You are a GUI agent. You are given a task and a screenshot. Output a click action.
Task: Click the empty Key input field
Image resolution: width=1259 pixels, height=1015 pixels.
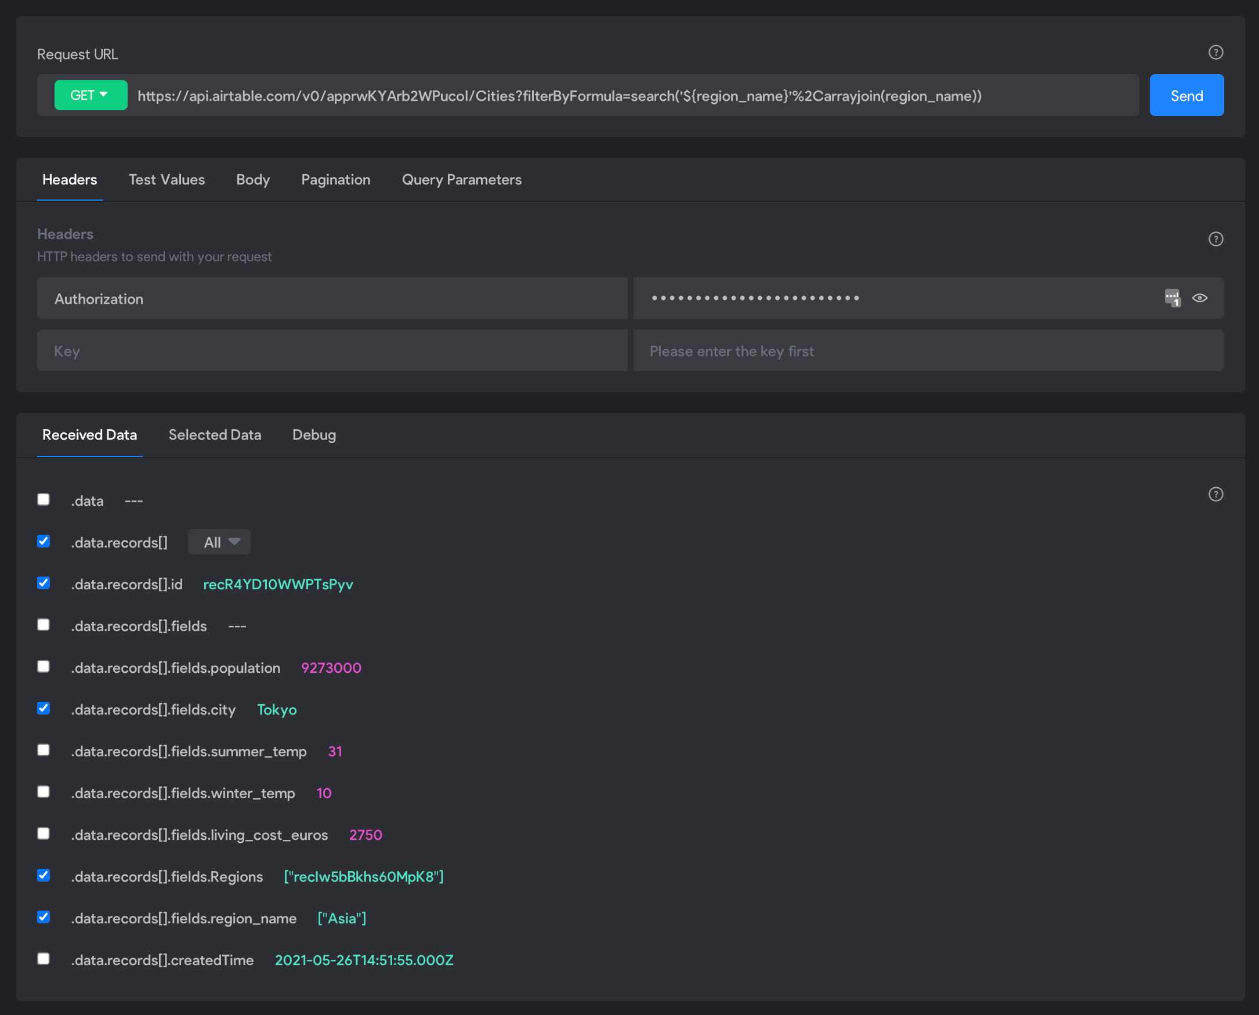click(x=332, y=351)
